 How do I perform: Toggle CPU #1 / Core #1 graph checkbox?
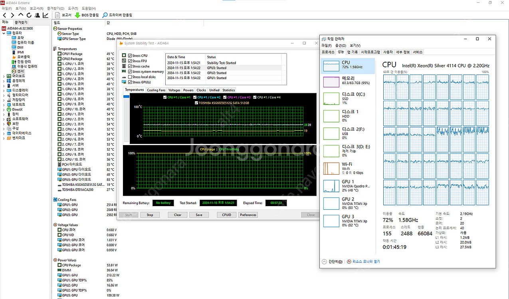[x=165, y=97]
